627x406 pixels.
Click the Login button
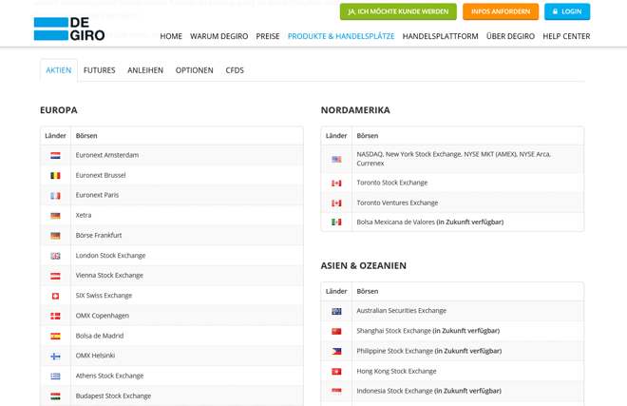click(567, 11)
